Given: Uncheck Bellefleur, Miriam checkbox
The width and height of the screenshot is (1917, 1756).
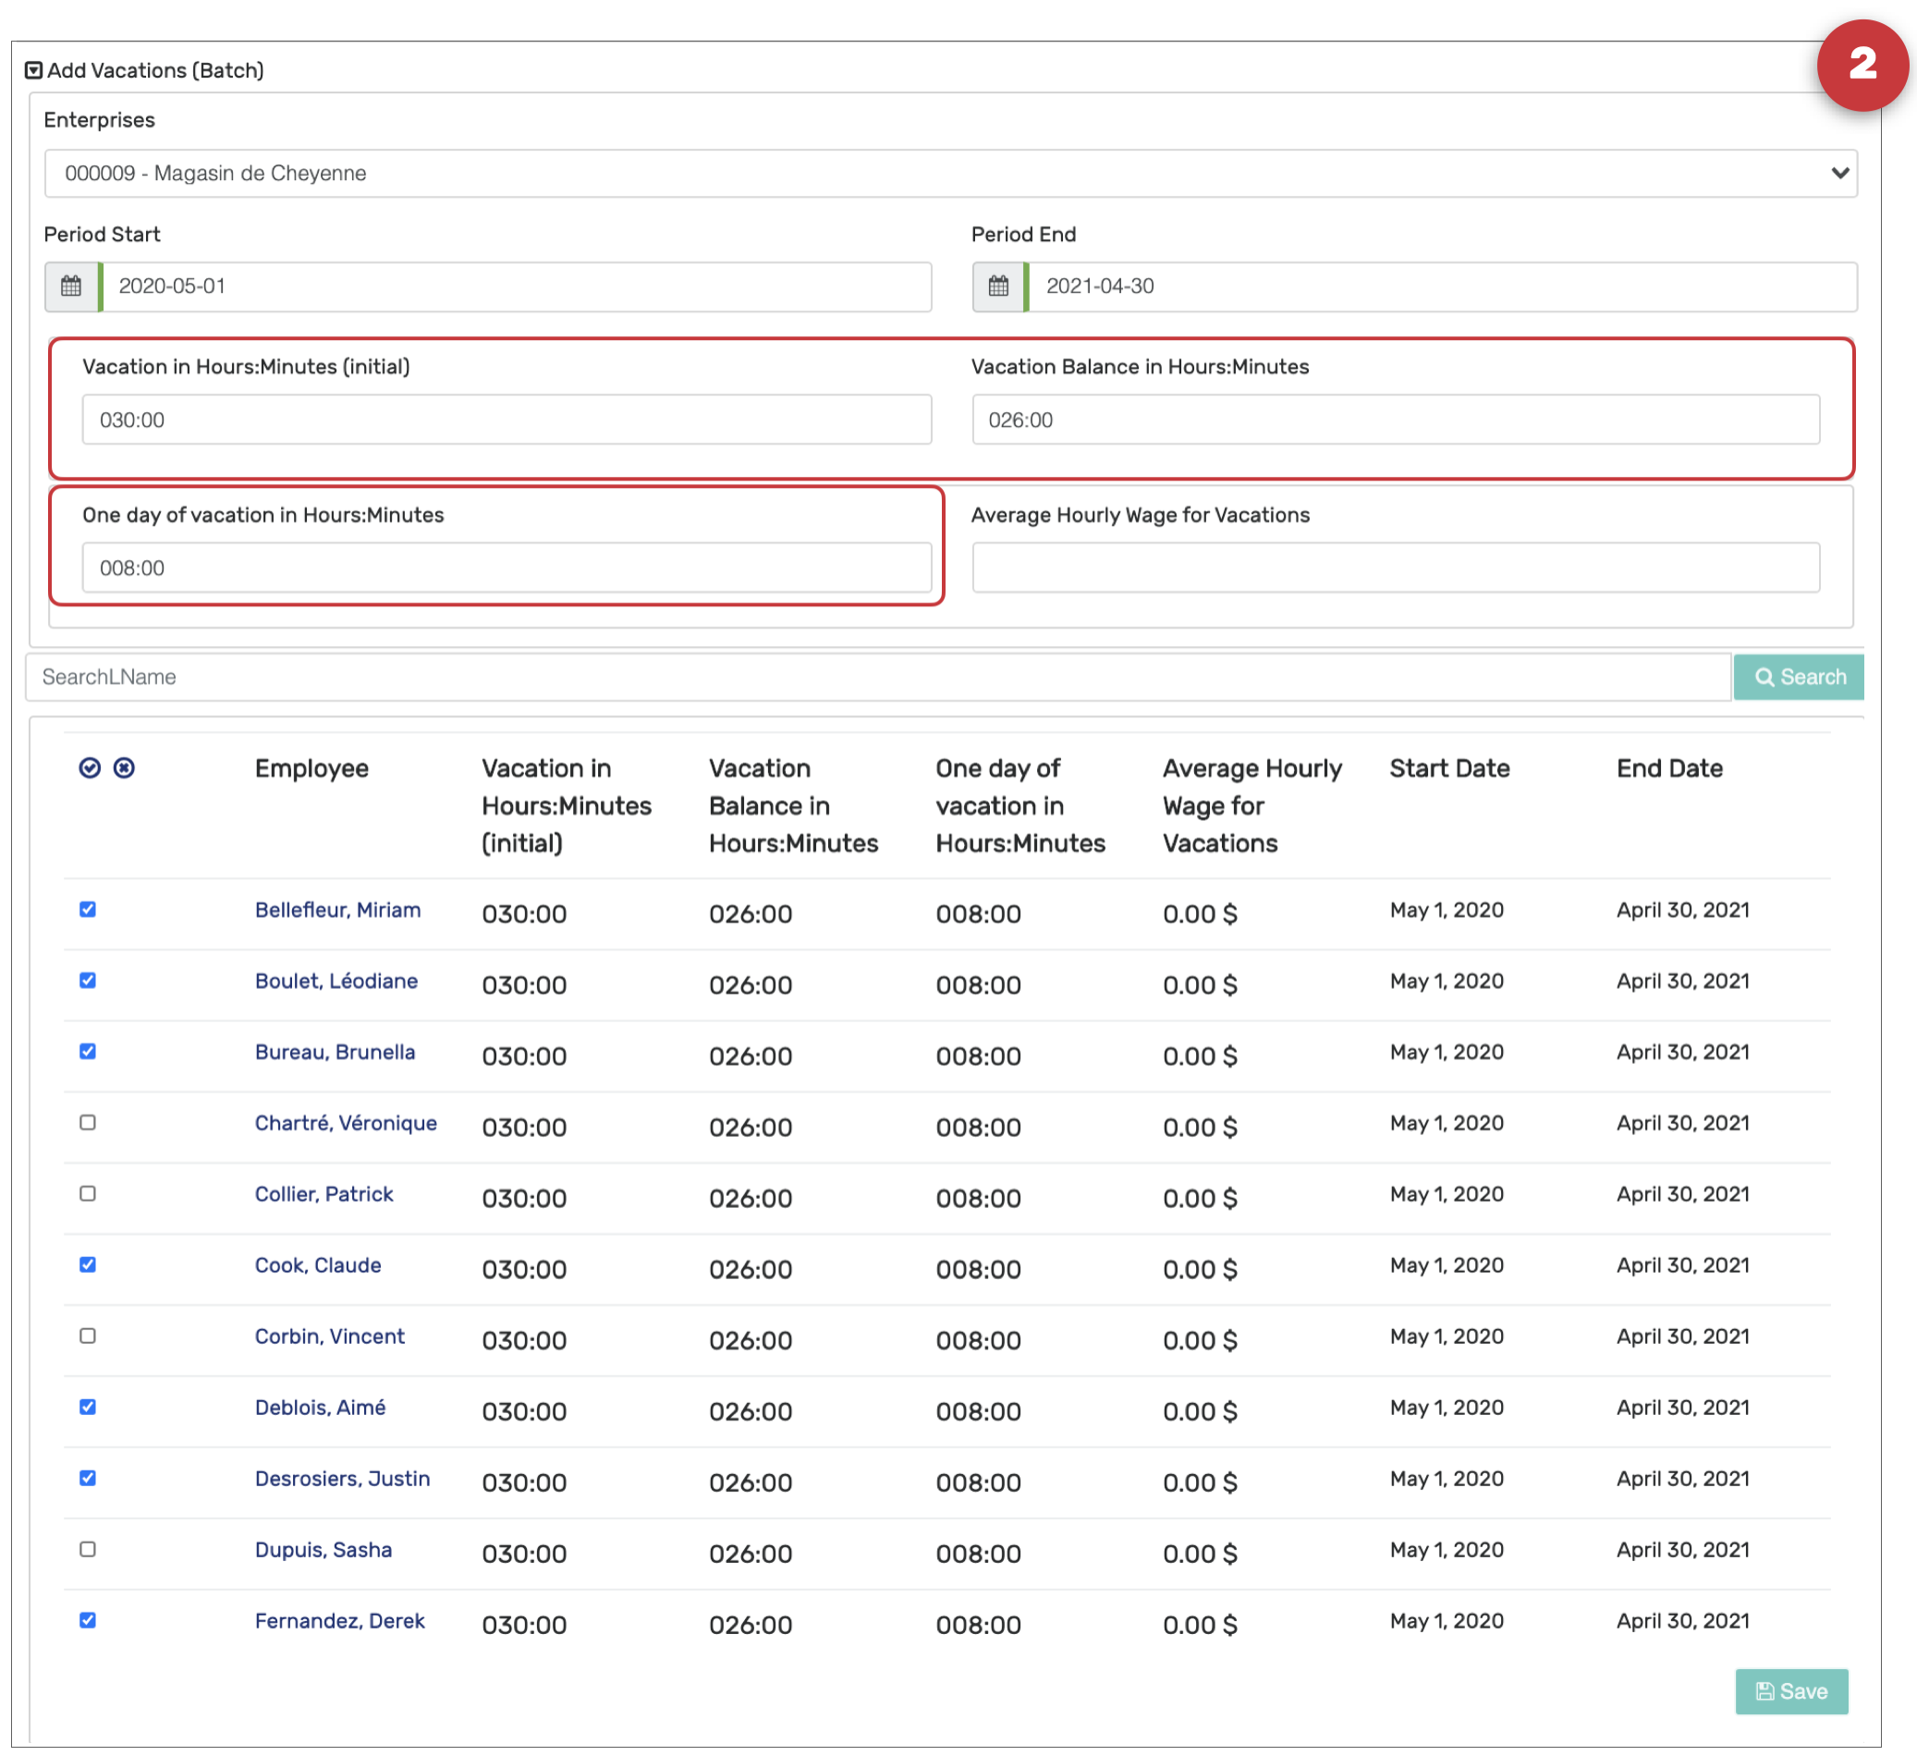Looking at the screenshot, I should [x=88, y=909].
